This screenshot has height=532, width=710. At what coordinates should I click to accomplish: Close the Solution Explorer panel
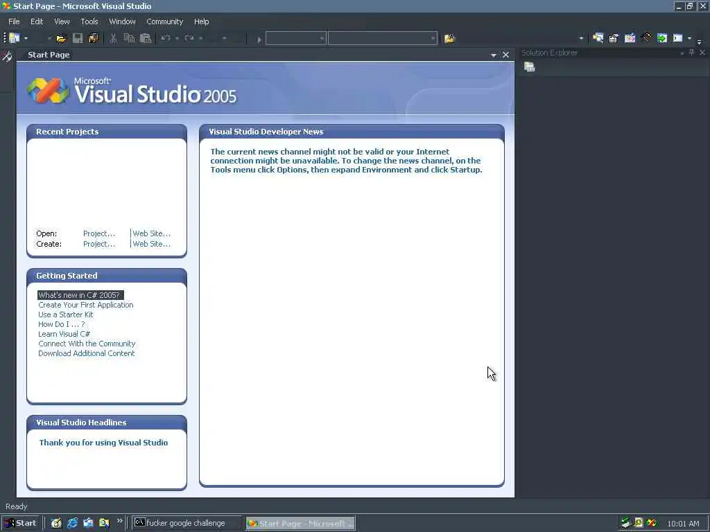702,53
